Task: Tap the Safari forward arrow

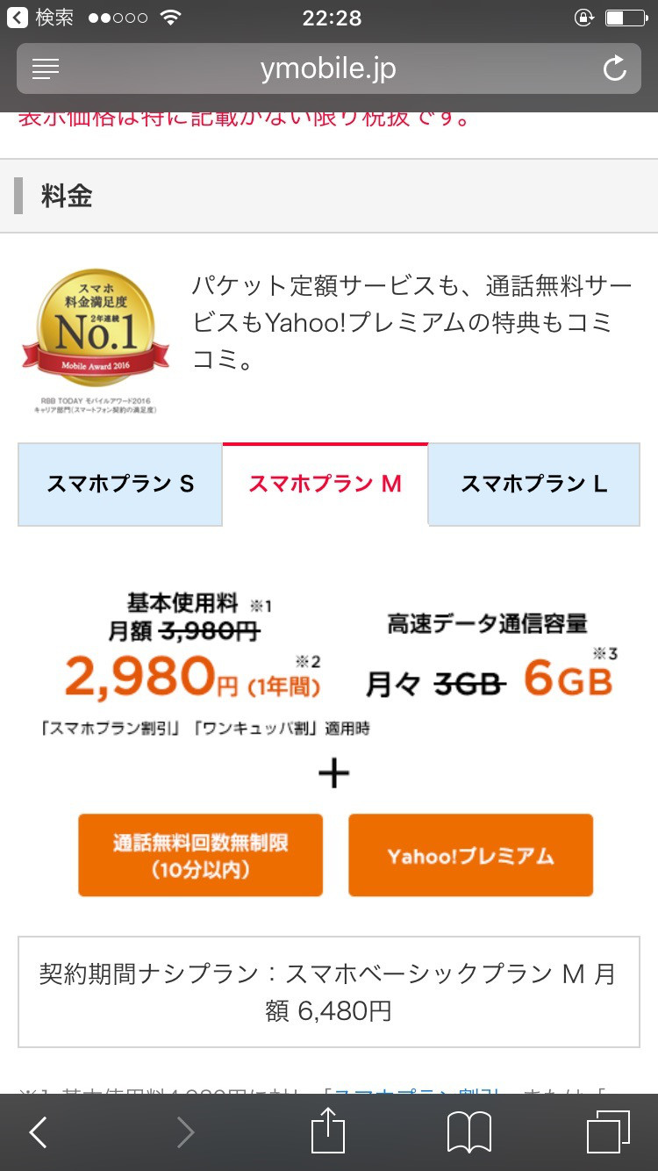Action: click(185, 1132)
